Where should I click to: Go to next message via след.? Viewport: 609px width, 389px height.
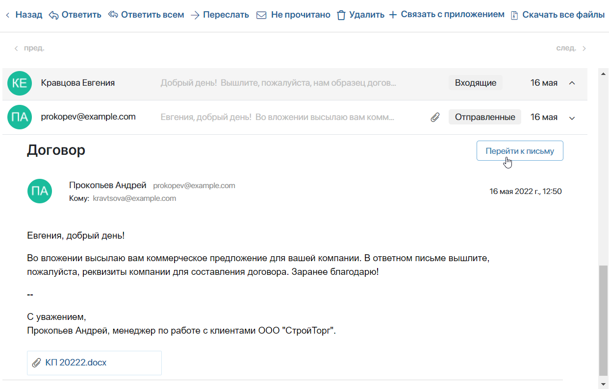(571, 48)
